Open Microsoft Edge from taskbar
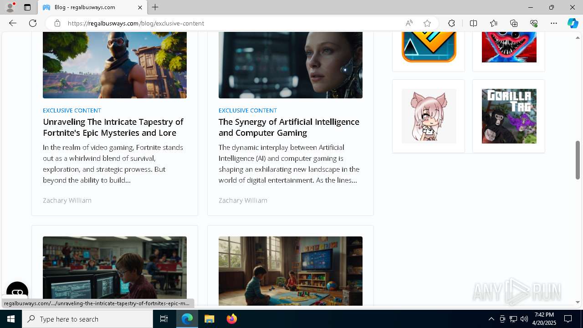The image size is (583, 328). click(x=187, y=319)
